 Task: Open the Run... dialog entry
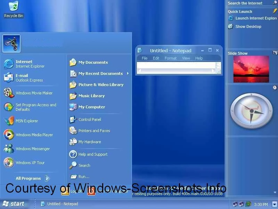click(x=80, y=177)
